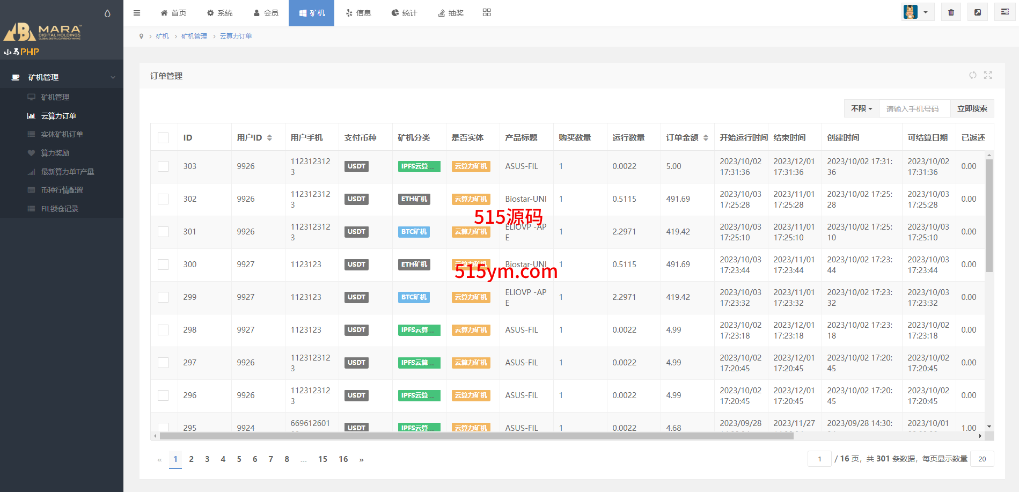Check the checkbox for order ID 303
This screenshot has width=1019, height=492.
point(163,166)
